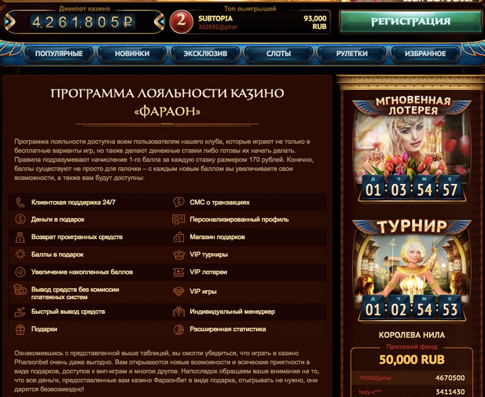
Task: Click the phone icon for 24/7 support
Action: [x=20, y=203]
